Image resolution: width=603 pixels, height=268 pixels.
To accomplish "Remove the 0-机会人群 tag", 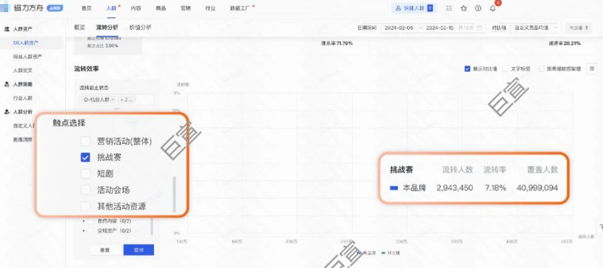I will (112, 100).
